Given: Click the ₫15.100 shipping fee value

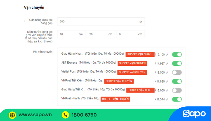Looking at the screenshot, I should (x=160, y=55).
